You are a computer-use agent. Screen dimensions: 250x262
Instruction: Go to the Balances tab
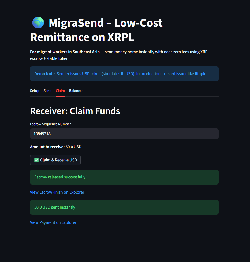[76, 91]
